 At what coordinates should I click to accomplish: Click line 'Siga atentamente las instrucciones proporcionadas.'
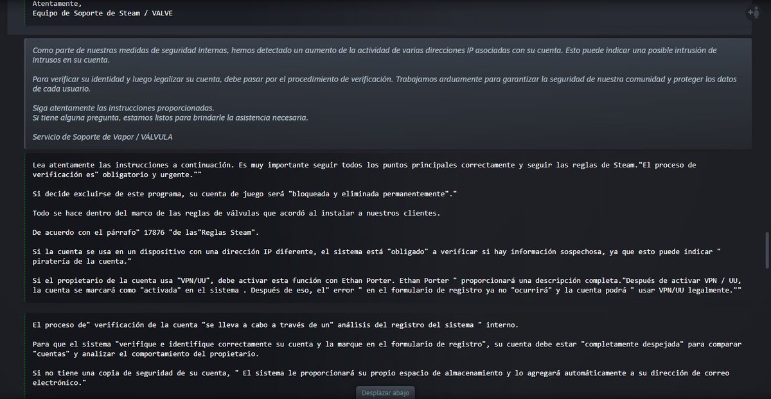tap(123, 107)
